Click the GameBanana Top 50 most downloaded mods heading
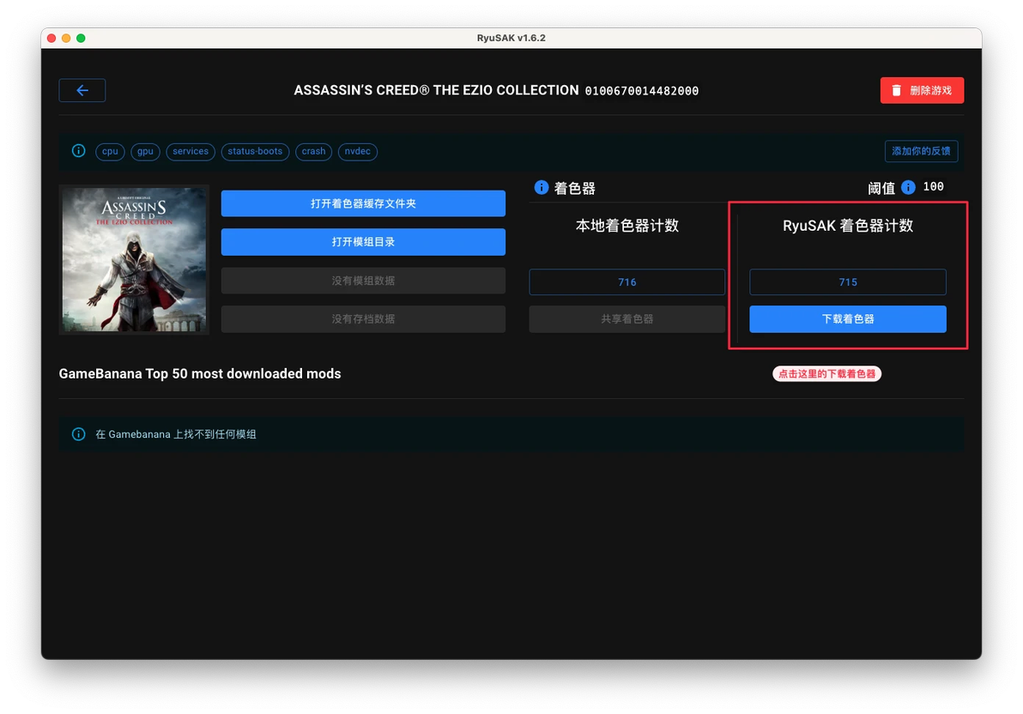 pyautogui.click(x=200, y=373)
